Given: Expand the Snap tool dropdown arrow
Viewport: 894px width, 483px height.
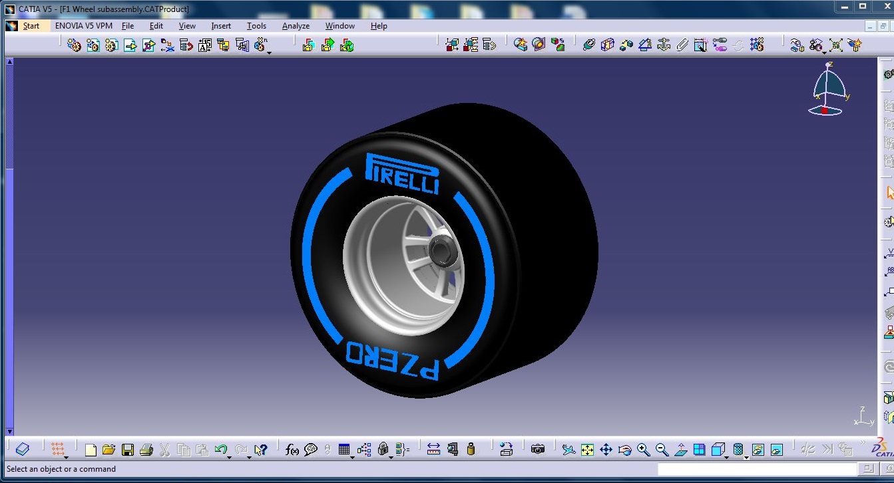Looking at the screenshot, I should (824, 52).
